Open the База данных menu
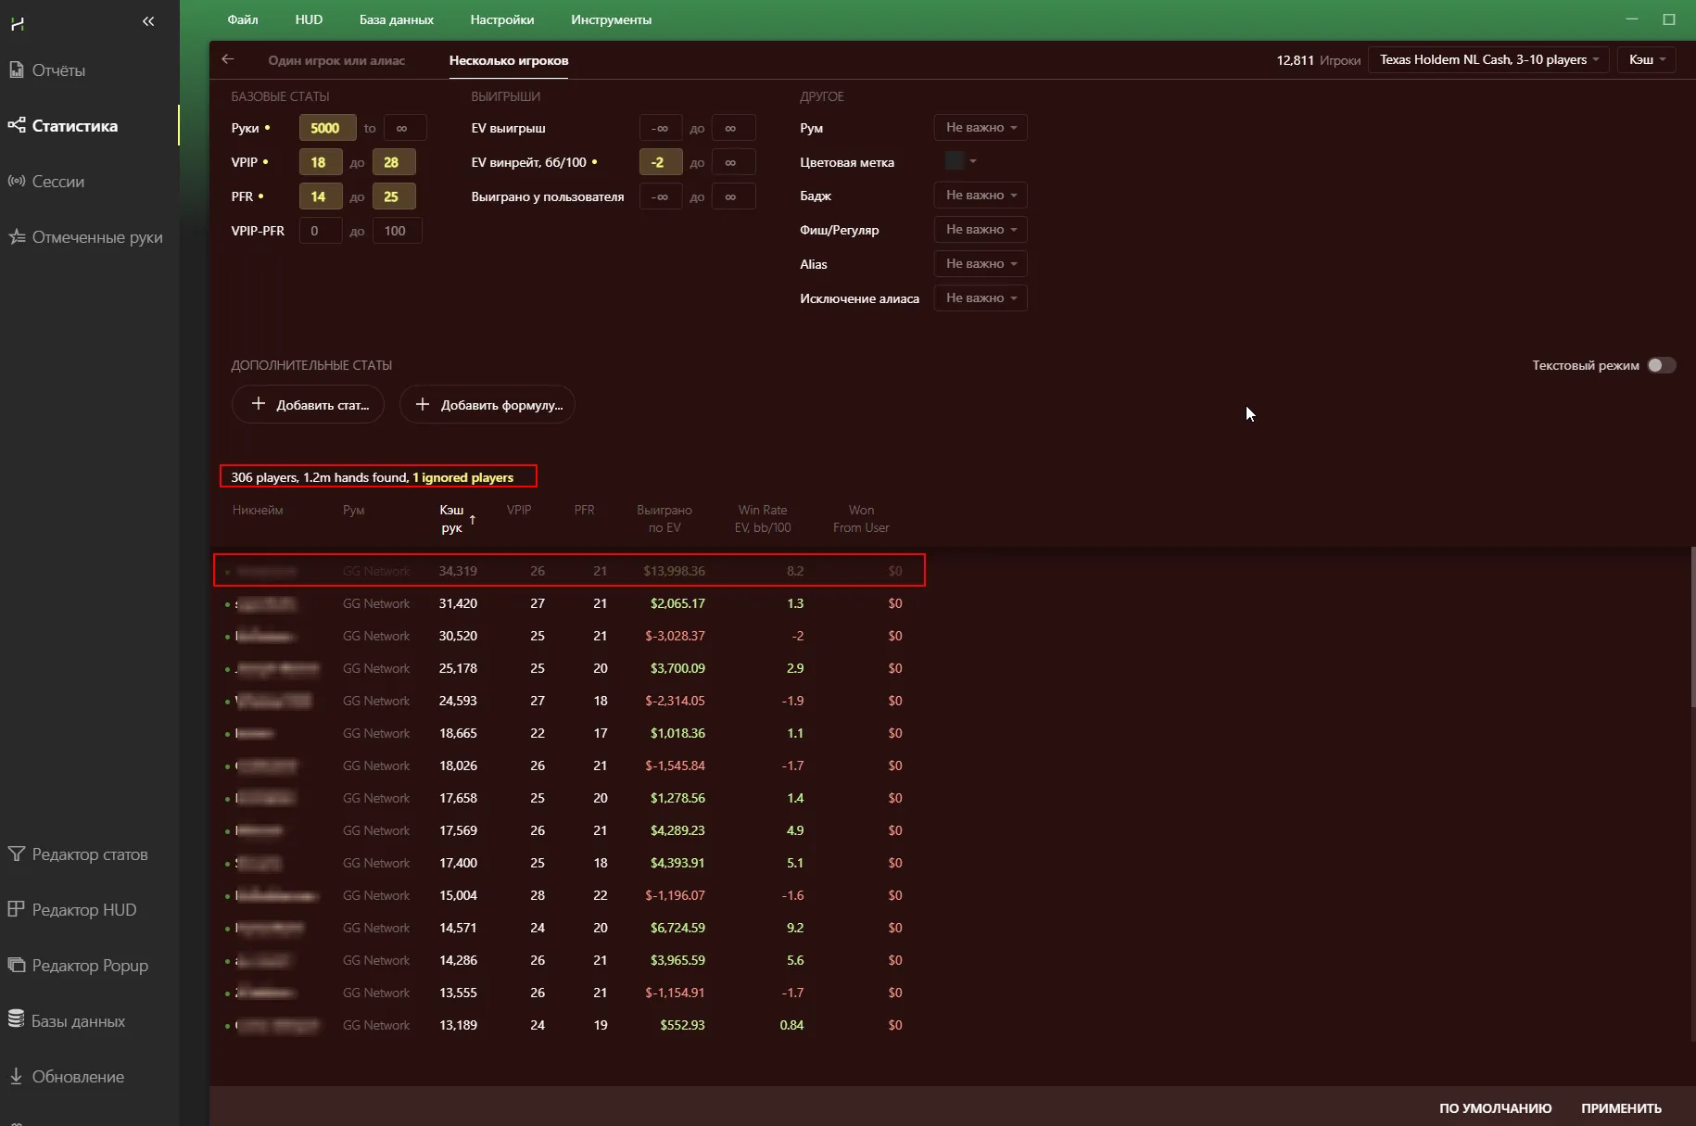This screenshot has width=1696, height=1126. (x=397, y=19)
